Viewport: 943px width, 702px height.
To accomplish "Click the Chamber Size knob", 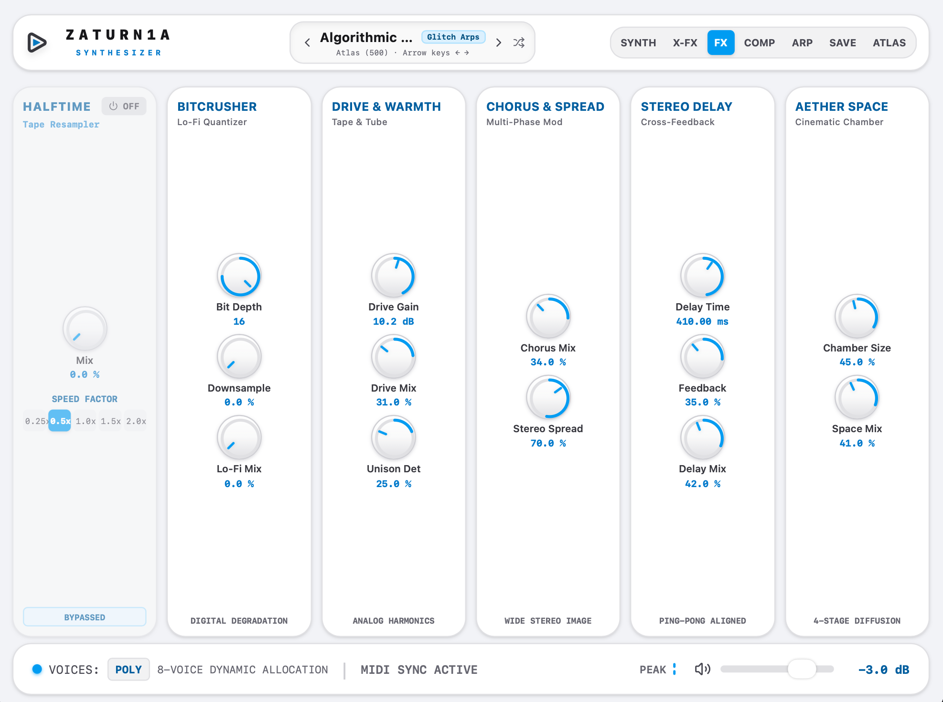I will pyautogui.click(x=857, y=316).
